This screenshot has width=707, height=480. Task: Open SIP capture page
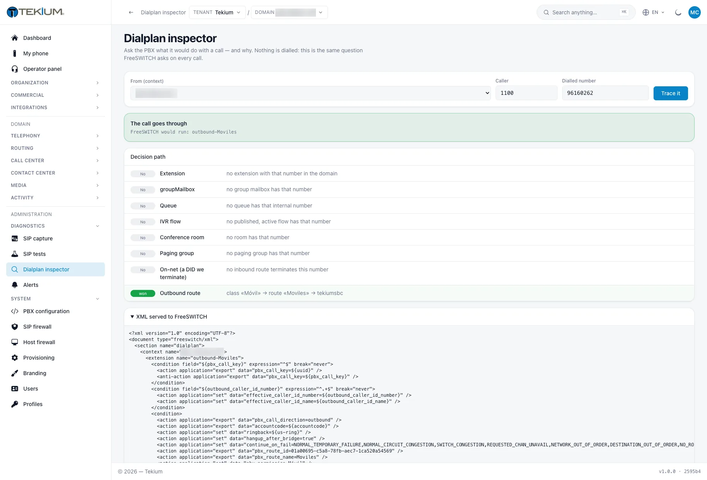pyautogui.click(x=55, y=238)
